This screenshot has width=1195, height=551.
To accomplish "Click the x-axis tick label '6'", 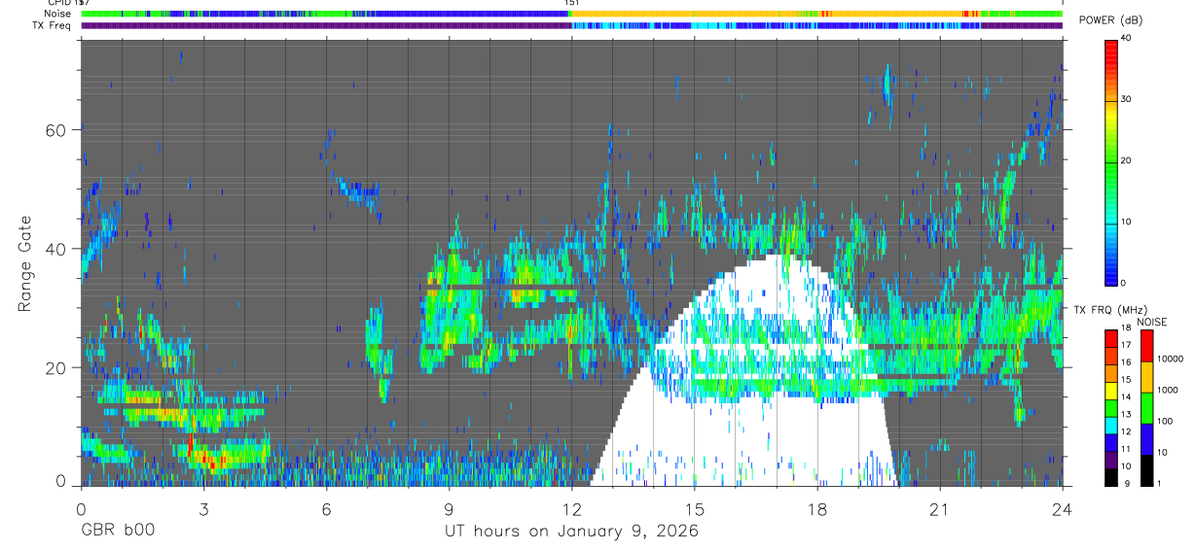I will 326,508.
